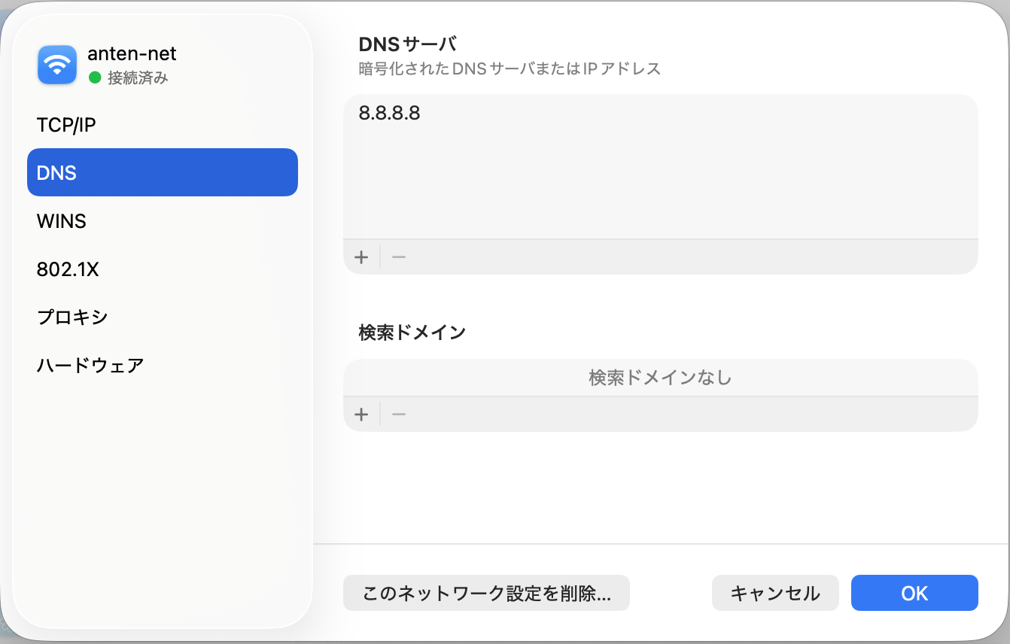Show the ハードウェア section
This screenshot has width=1010, height=644.
pyautogui.click(x=90, y=366)
